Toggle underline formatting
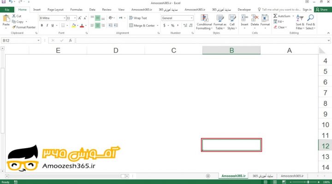The width and height of the screenshot is (332, 184). tap(53, 25)
